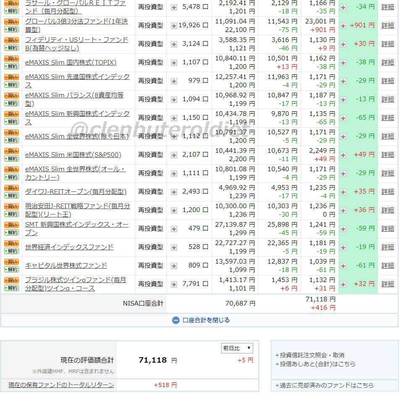Expand profit plus icon beside +32 円
The width and height of the screenshot is (400, 395).
tap(343, 285)
